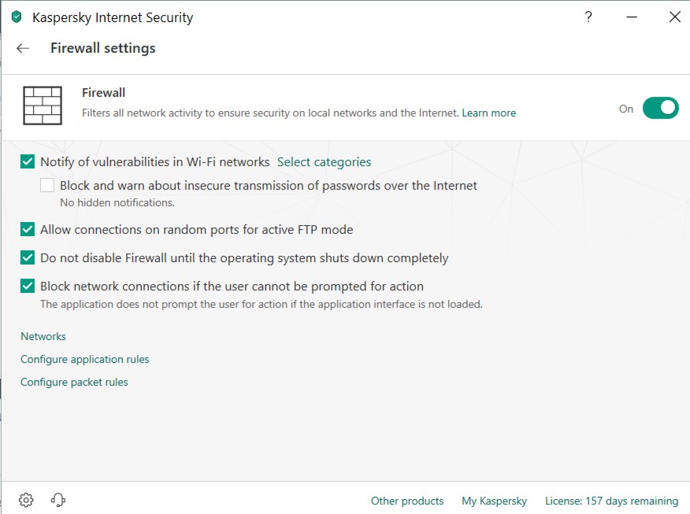Click the Learn more link

488,113
